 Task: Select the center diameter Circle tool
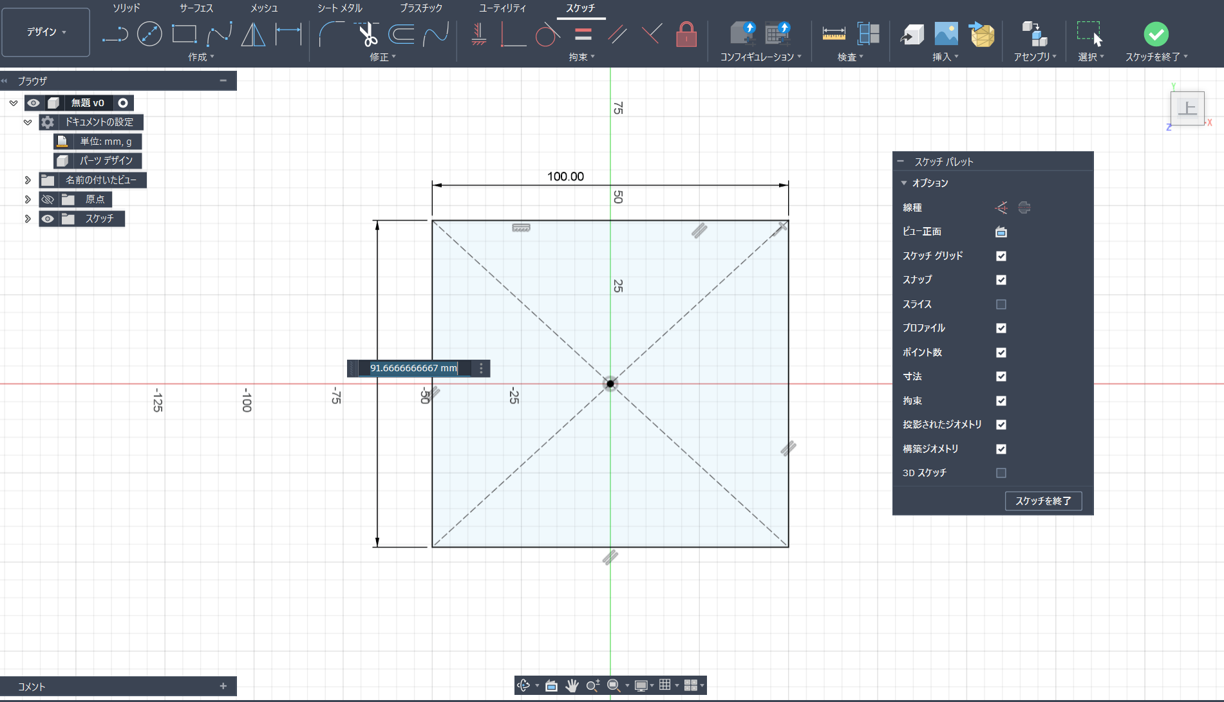click(x=149, y=34)
